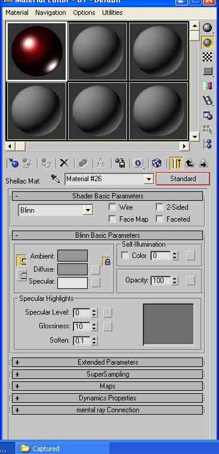The width and height of the screenshot is (219, 454).
Task: Click the Ambient color swatch
Action: point(73,256)
